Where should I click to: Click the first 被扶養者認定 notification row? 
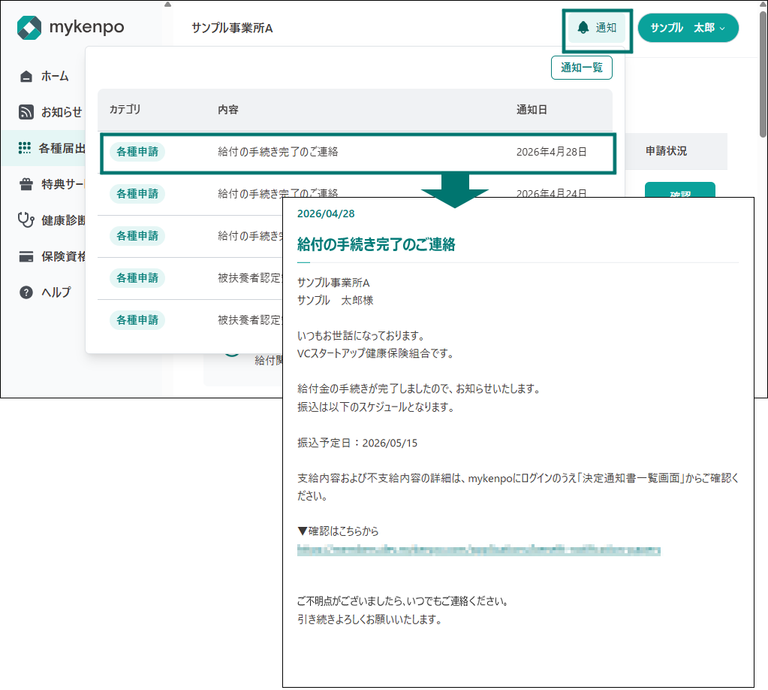[x=190, y=279]
